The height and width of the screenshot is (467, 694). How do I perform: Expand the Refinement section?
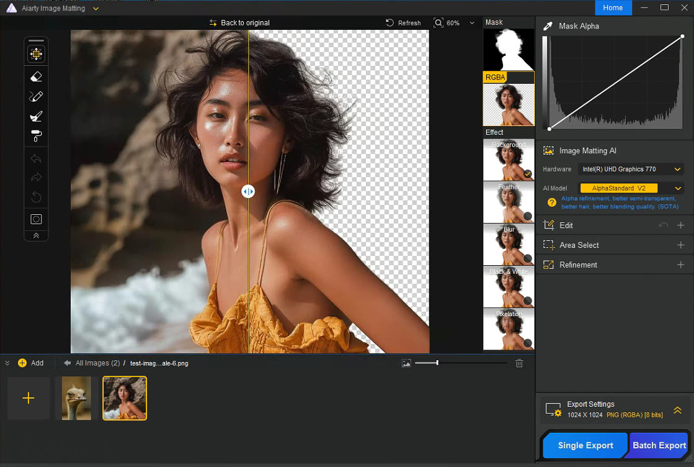coord(680,265)
